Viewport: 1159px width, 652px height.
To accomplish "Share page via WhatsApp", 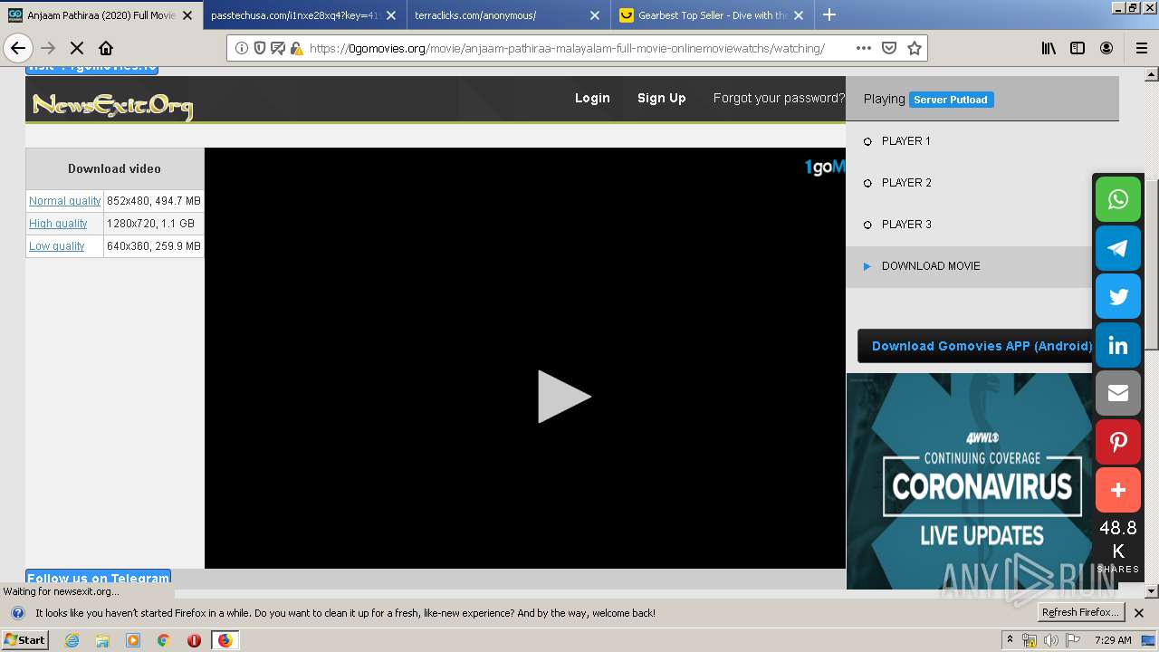I will [x=1118, y=199].
